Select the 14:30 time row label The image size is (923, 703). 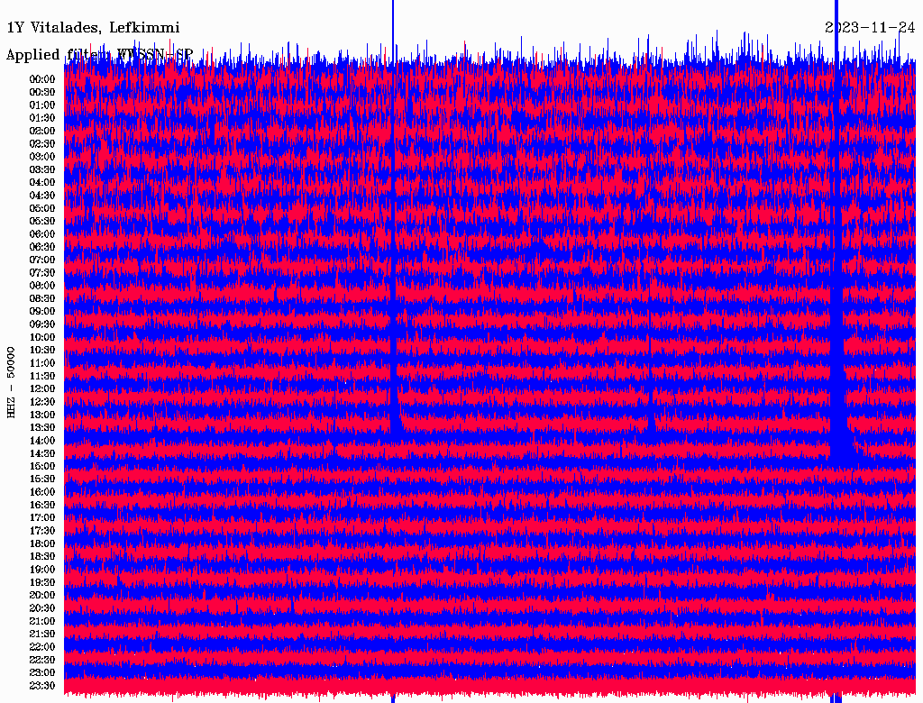(42, 454)
